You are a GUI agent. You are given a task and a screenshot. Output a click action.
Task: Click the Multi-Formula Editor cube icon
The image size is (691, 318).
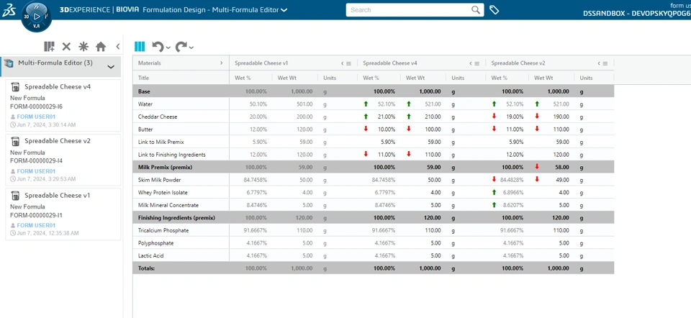point(9,63)
